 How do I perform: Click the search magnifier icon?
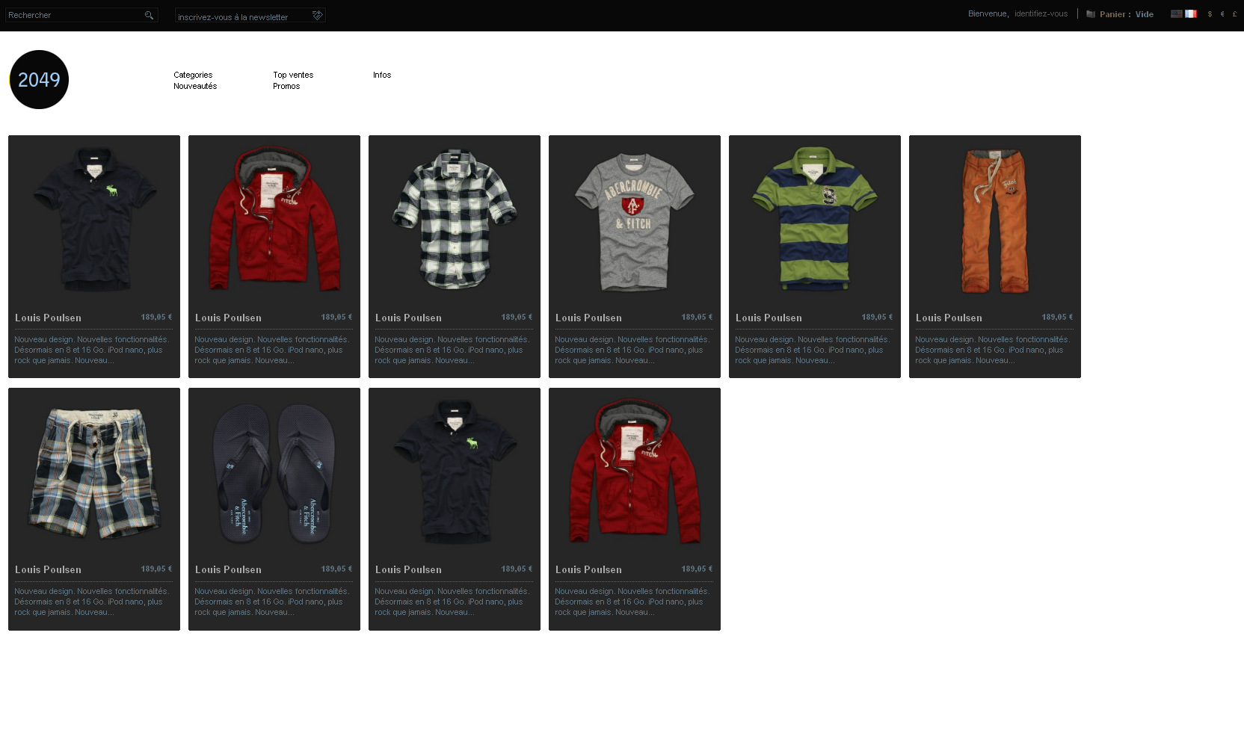pyautogui.click(x=149, y=15)
